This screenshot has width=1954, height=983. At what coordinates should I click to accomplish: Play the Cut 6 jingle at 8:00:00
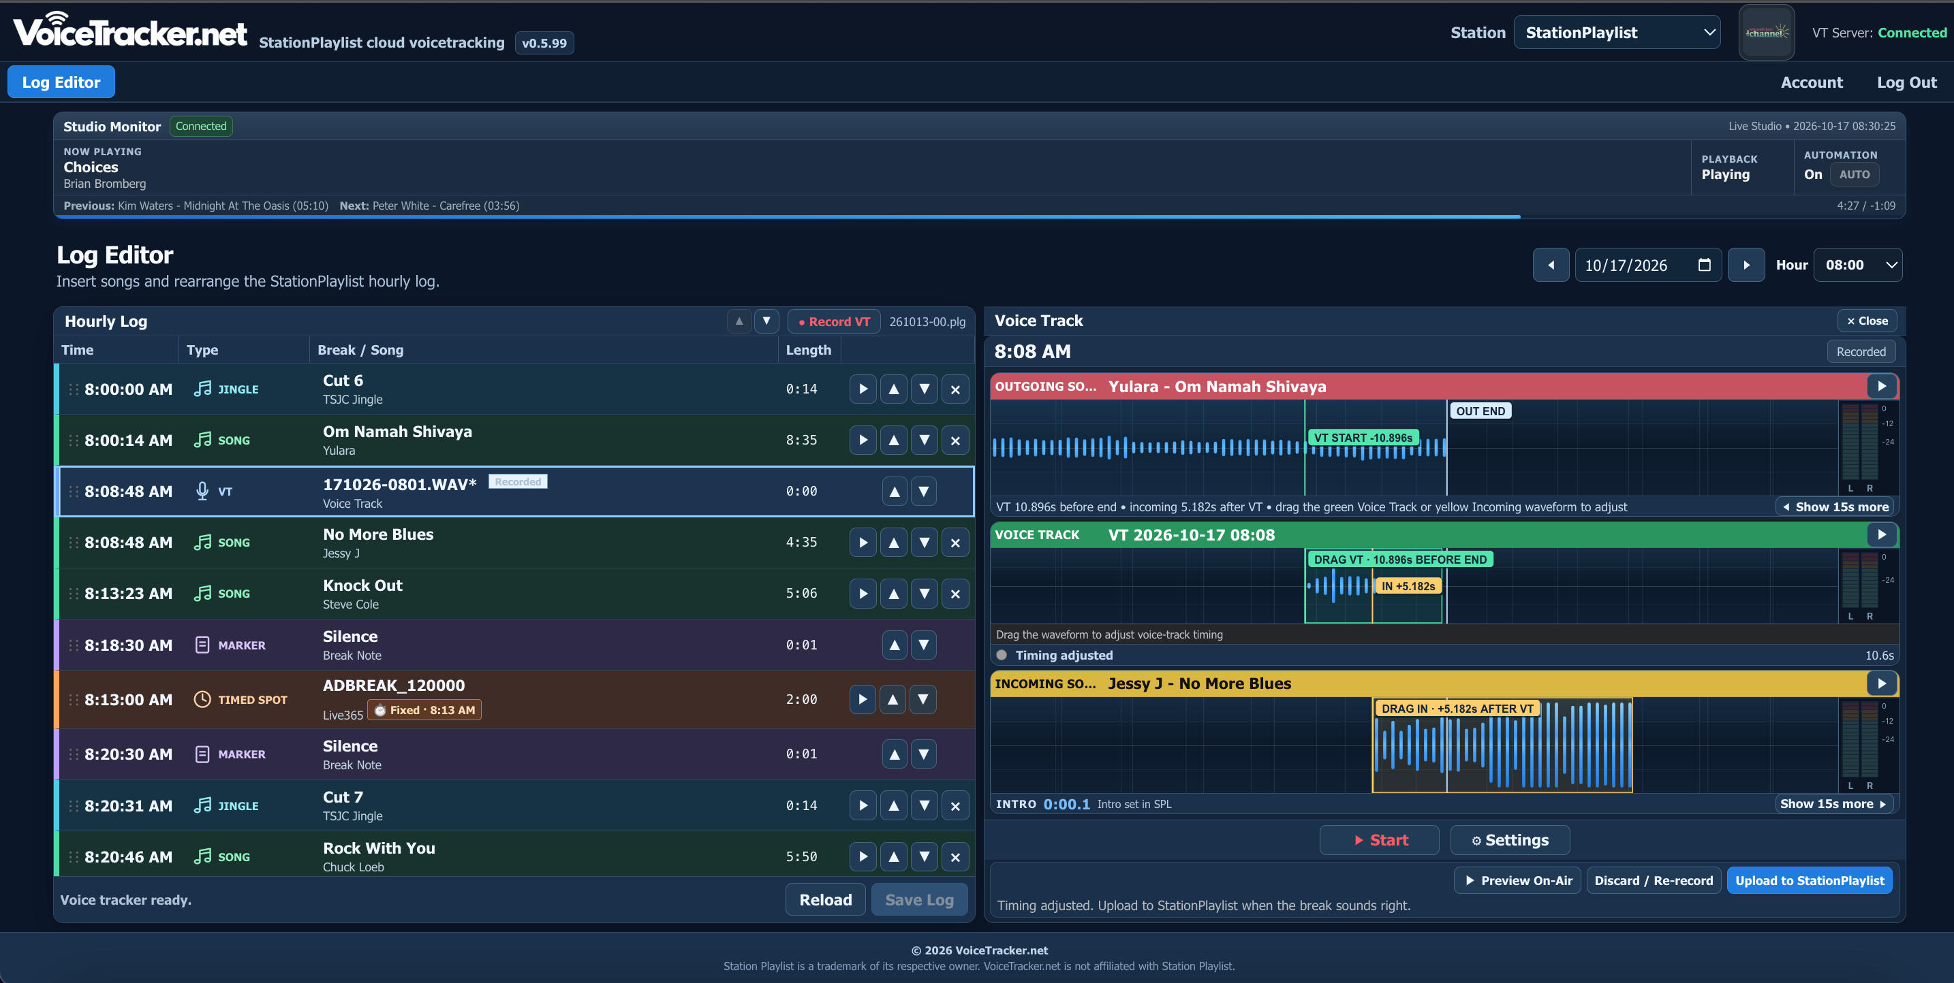[863, 389]
